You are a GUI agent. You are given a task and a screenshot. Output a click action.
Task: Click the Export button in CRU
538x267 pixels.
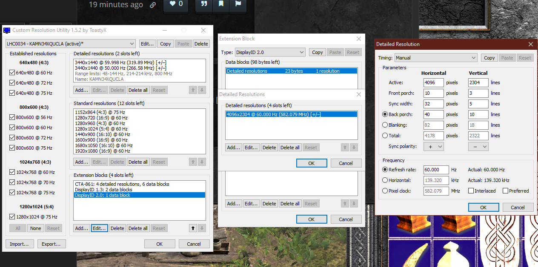click(x=51, y=244)
